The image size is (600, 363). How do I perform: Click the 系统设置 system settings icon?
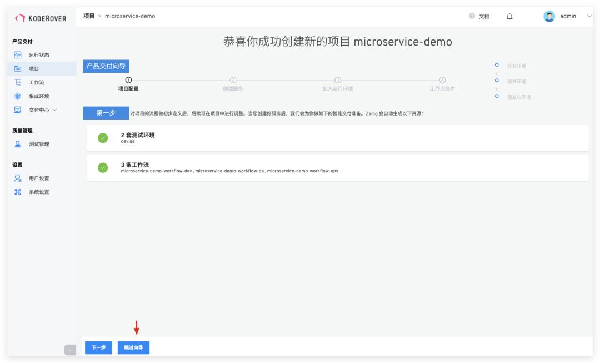(x=18, y=192)
